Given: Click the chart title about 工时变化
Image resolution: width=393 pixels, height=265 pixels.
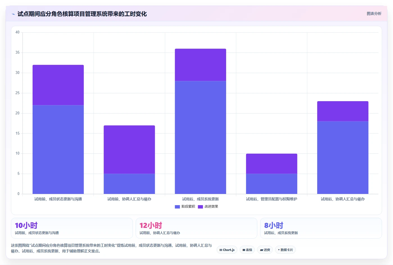Looking at the screenshot, I should click(x=82, y=14).
